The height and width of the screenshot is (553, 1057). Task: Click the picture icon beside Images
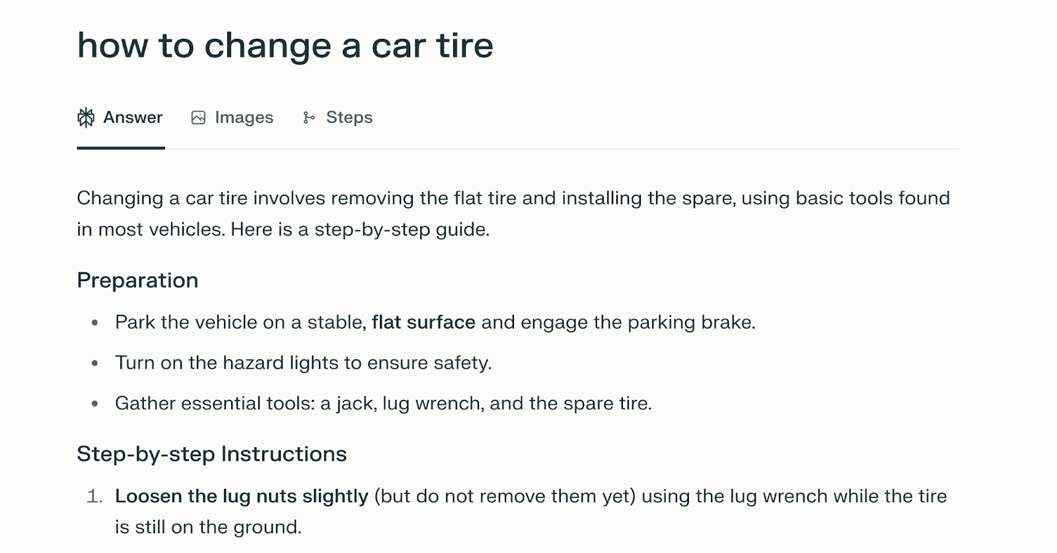[198, 117]
